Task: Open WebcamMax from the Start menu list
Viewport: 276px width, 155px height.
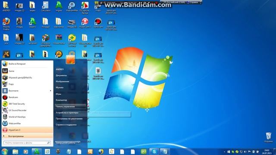Action: [27, 124]
